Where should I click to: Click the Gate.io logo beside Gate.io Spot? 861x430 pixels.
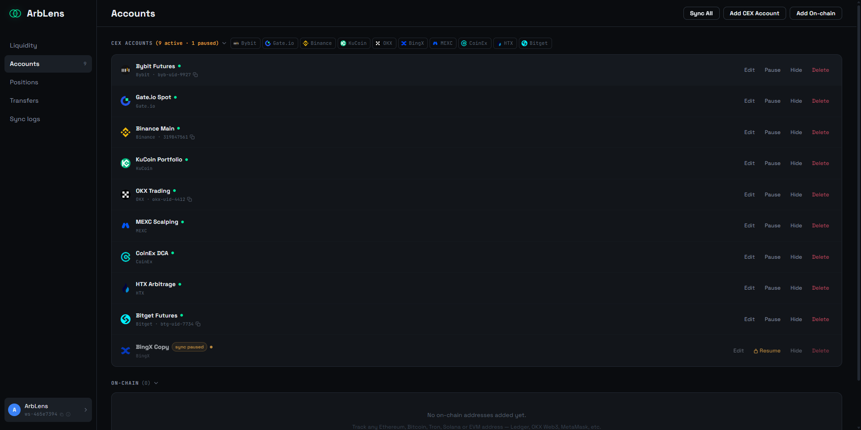click(x=126, y=101)
